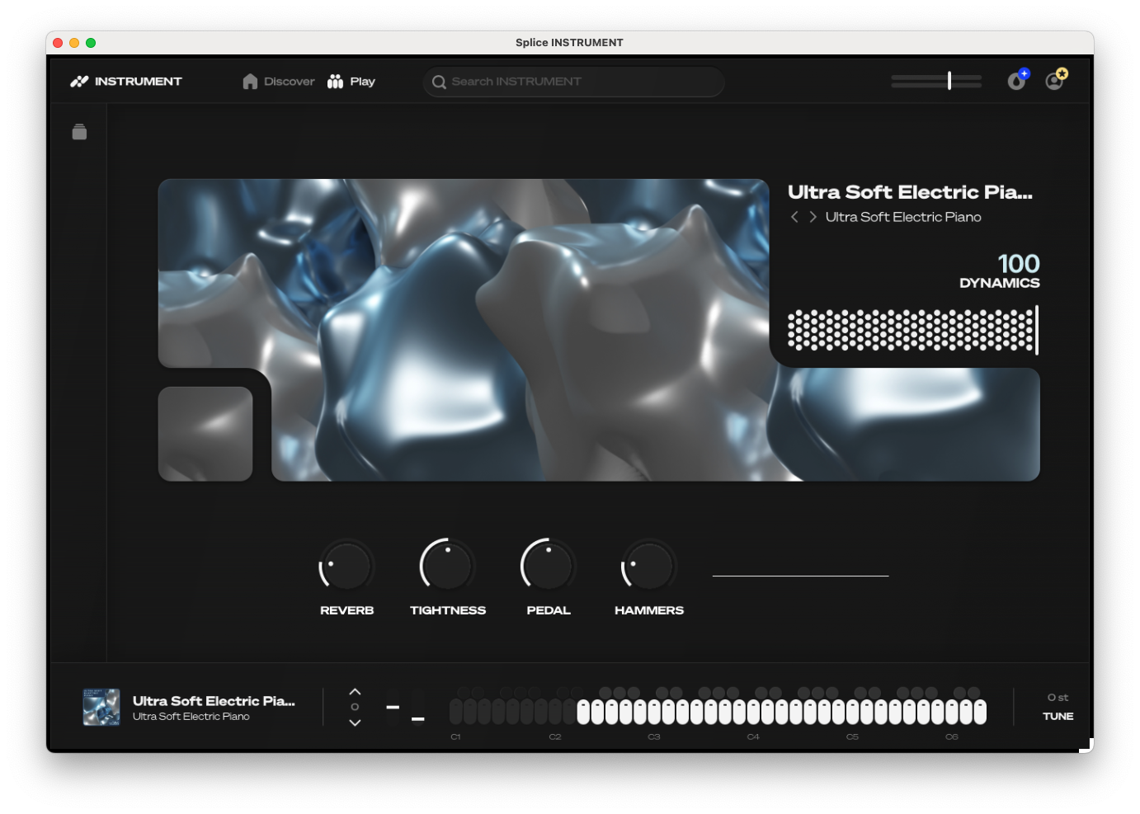The width and height of the screenshot is (1140, 814).
Task: Shift octave up with the up chevron
Action: click(355, 691)
